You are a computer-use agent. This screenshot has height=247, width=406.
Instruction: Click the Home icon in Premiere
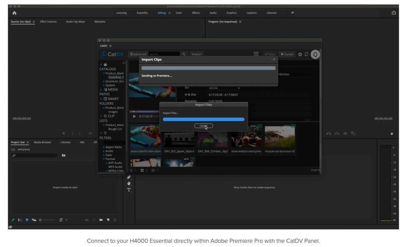coord(14,13)
